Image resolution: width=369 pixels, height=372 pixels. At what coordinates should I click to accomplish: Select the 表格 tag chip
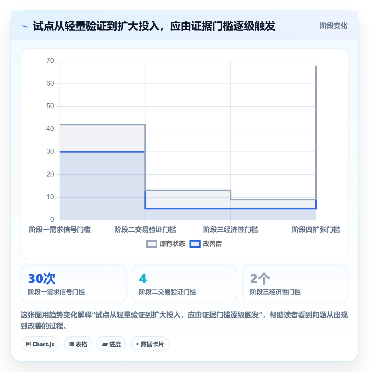78,344
